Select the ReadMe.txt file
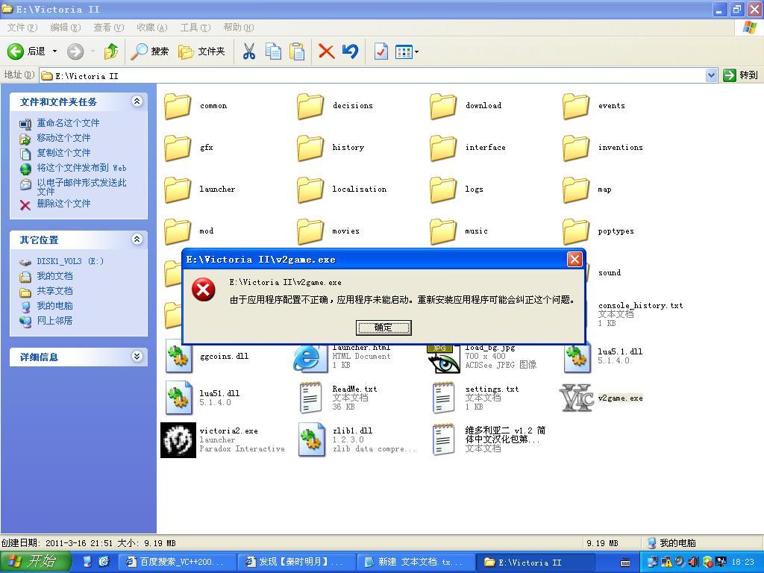 (x=310, y=398)
